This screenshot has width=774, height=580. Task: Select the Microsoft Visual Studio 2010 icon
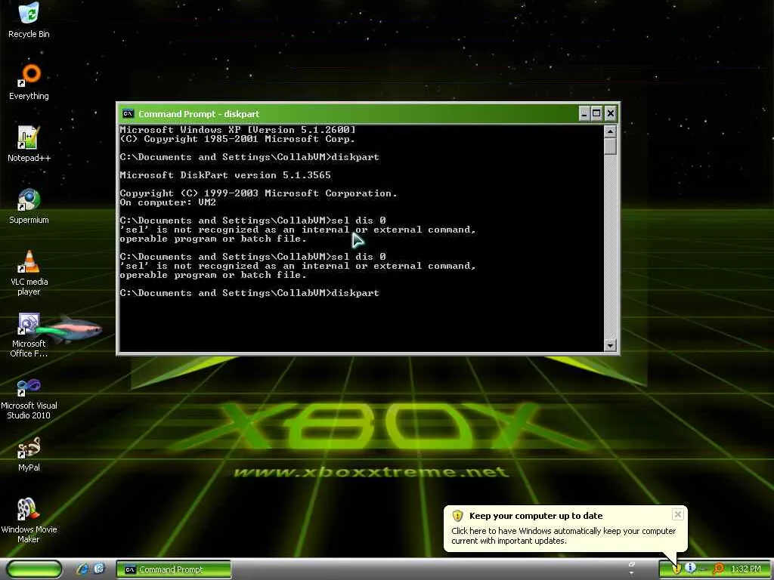[x=29, y=397]
